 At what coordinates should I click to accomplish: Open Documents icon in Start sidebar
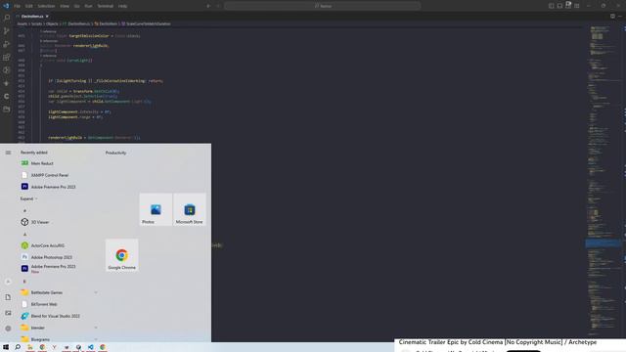pos(8,297)
